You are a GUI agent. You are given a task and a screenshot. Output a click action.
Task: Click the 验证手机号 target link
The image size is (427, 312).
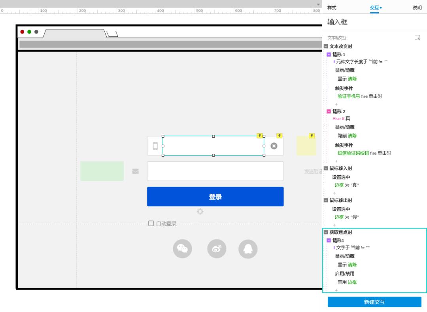tap(349, 96)
